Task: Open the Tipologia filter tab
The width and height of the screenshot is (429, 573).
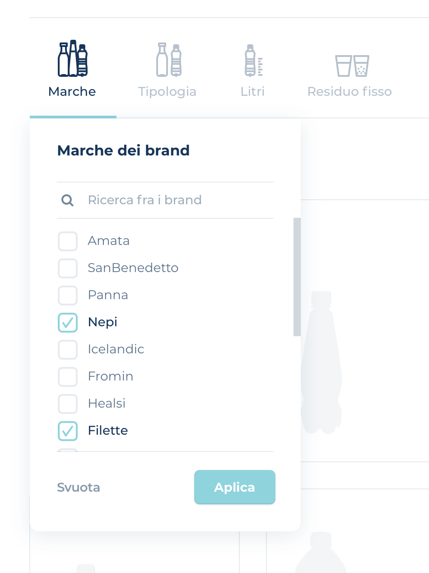Action: [x=167, y=91]
